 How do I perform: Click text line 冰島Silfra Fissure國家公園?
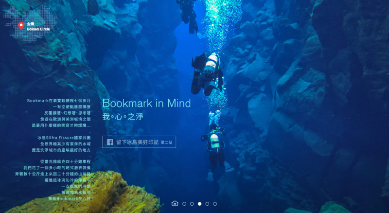coord(64,138)
